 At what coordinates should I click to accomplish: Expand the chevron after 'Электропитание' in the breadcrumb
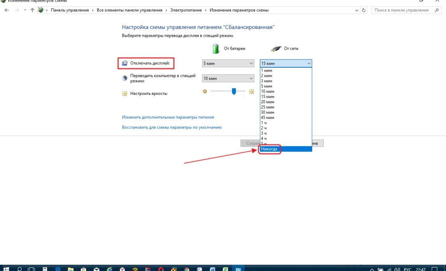205,10
